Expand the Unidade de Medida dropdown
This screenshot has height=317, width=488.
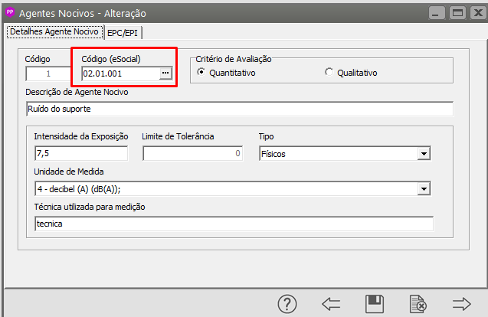(x=423, y=188)
